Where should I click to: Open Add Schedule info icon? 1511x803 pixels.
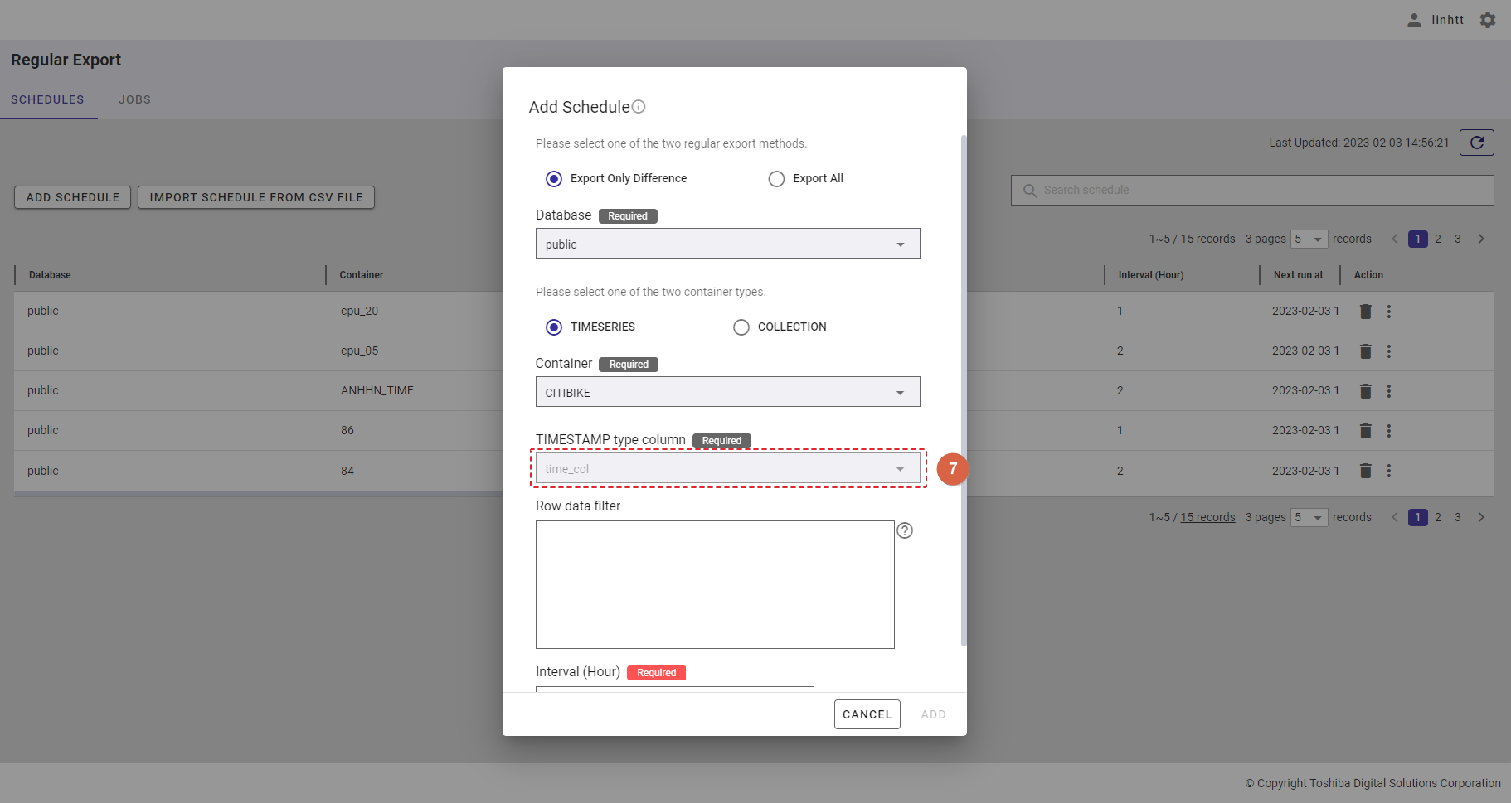click(639, 107)
